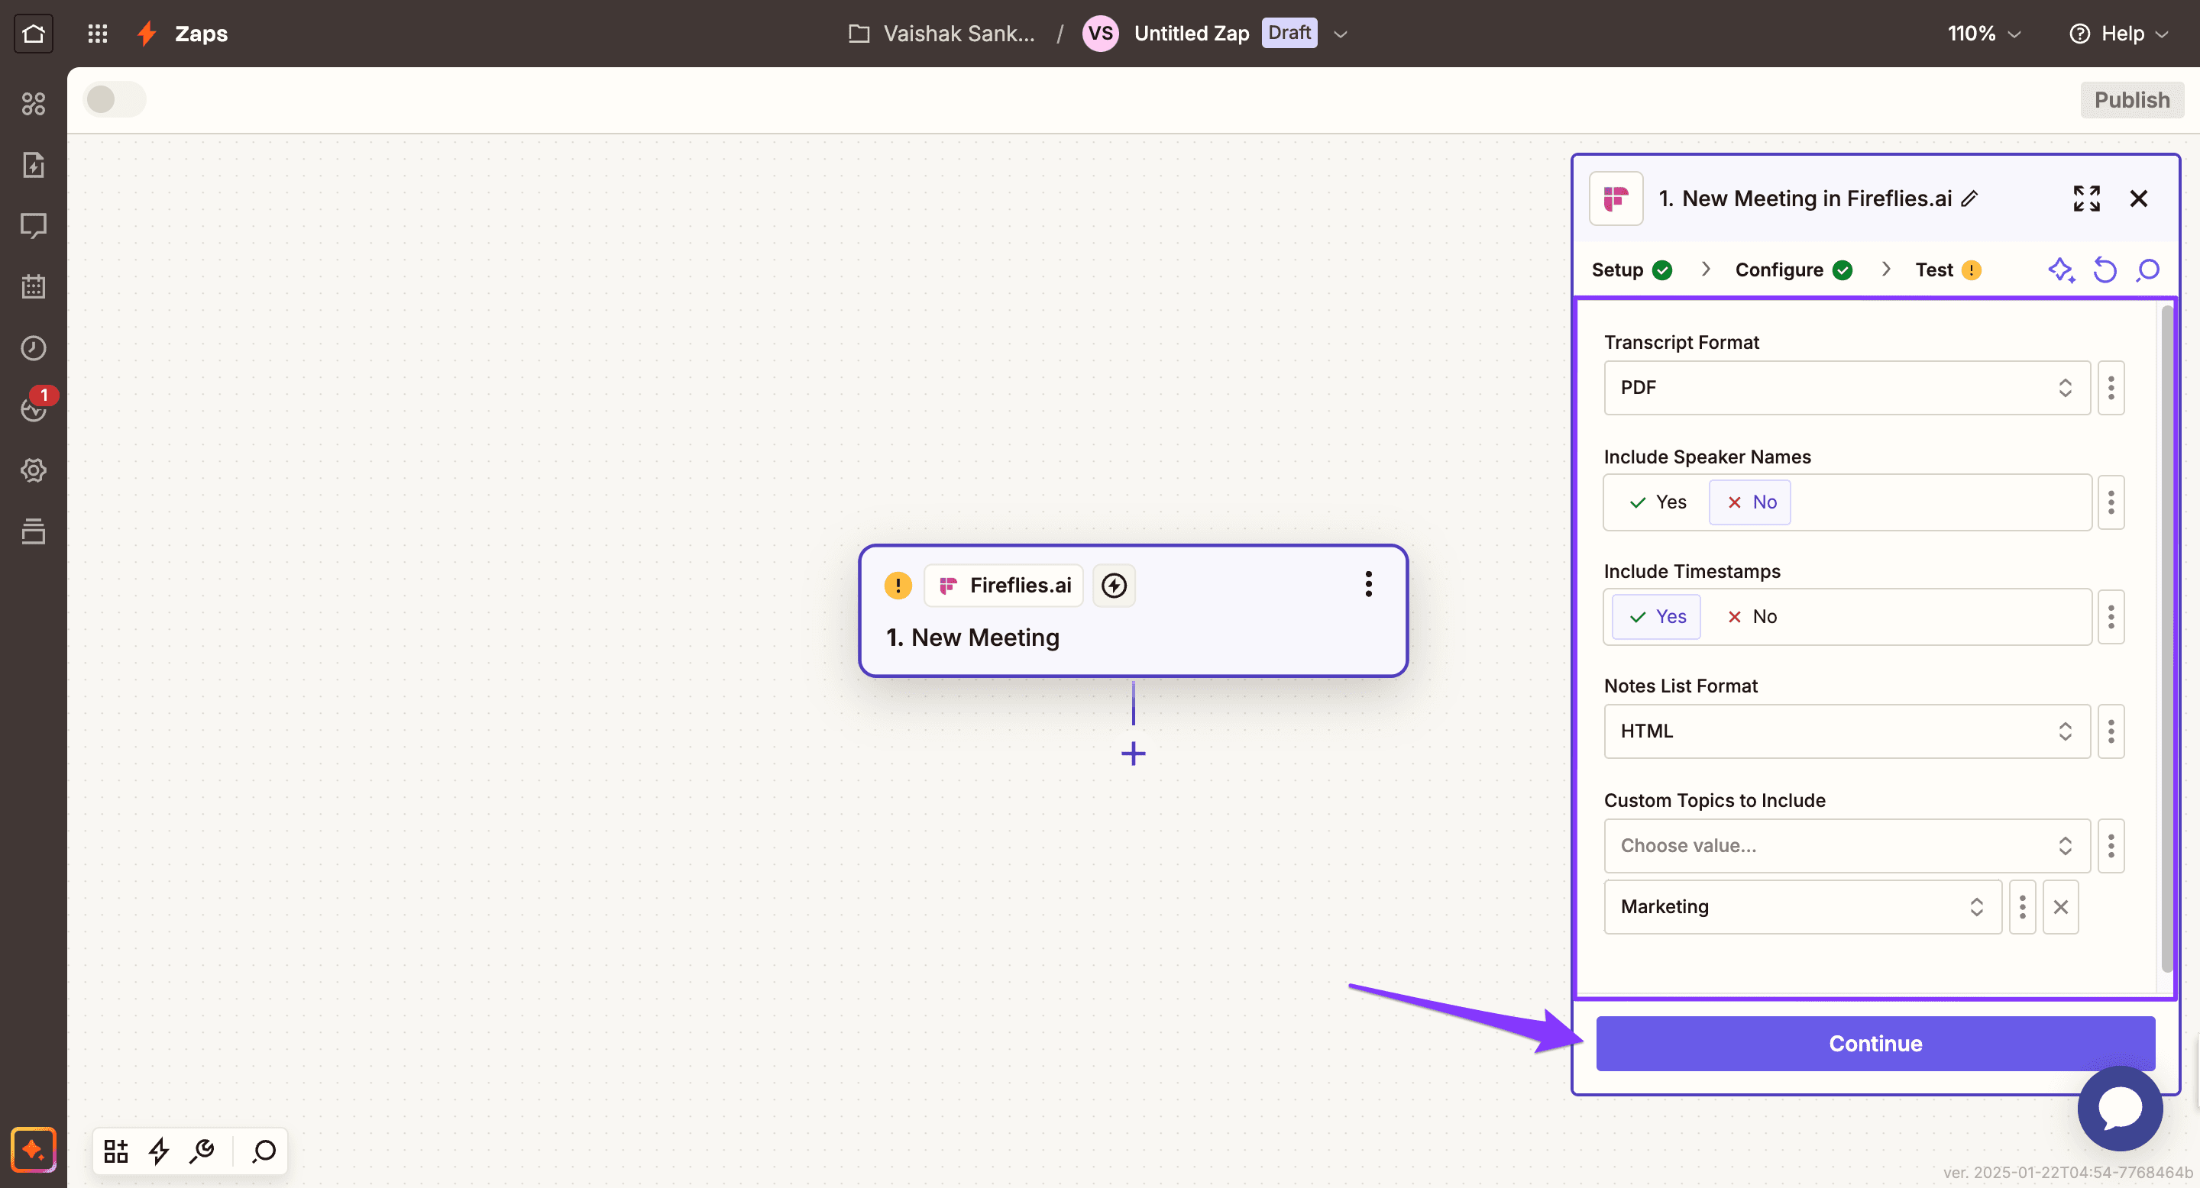
Task: Click the configure panel scrollbar
Action: tap(2166, 638)
